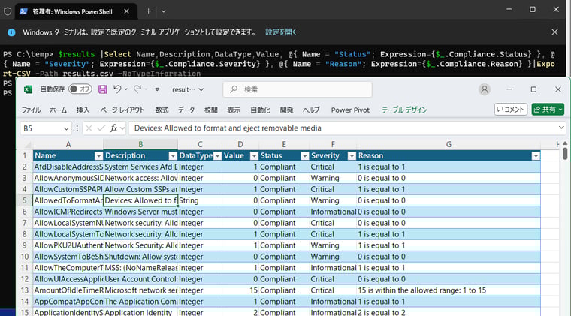This screenshot has height=316, width=571.
Task: Select the column A header
Action: coord(68,144)
